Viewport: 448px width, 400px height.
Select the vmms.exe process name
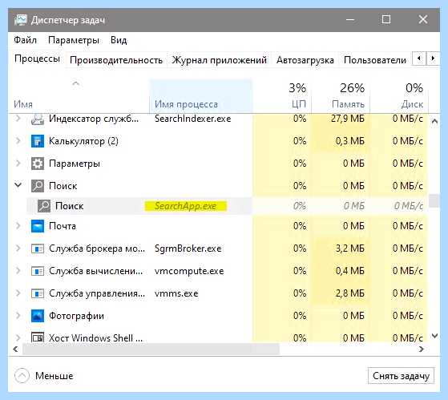pyautogui.click(x=176, y=293)
